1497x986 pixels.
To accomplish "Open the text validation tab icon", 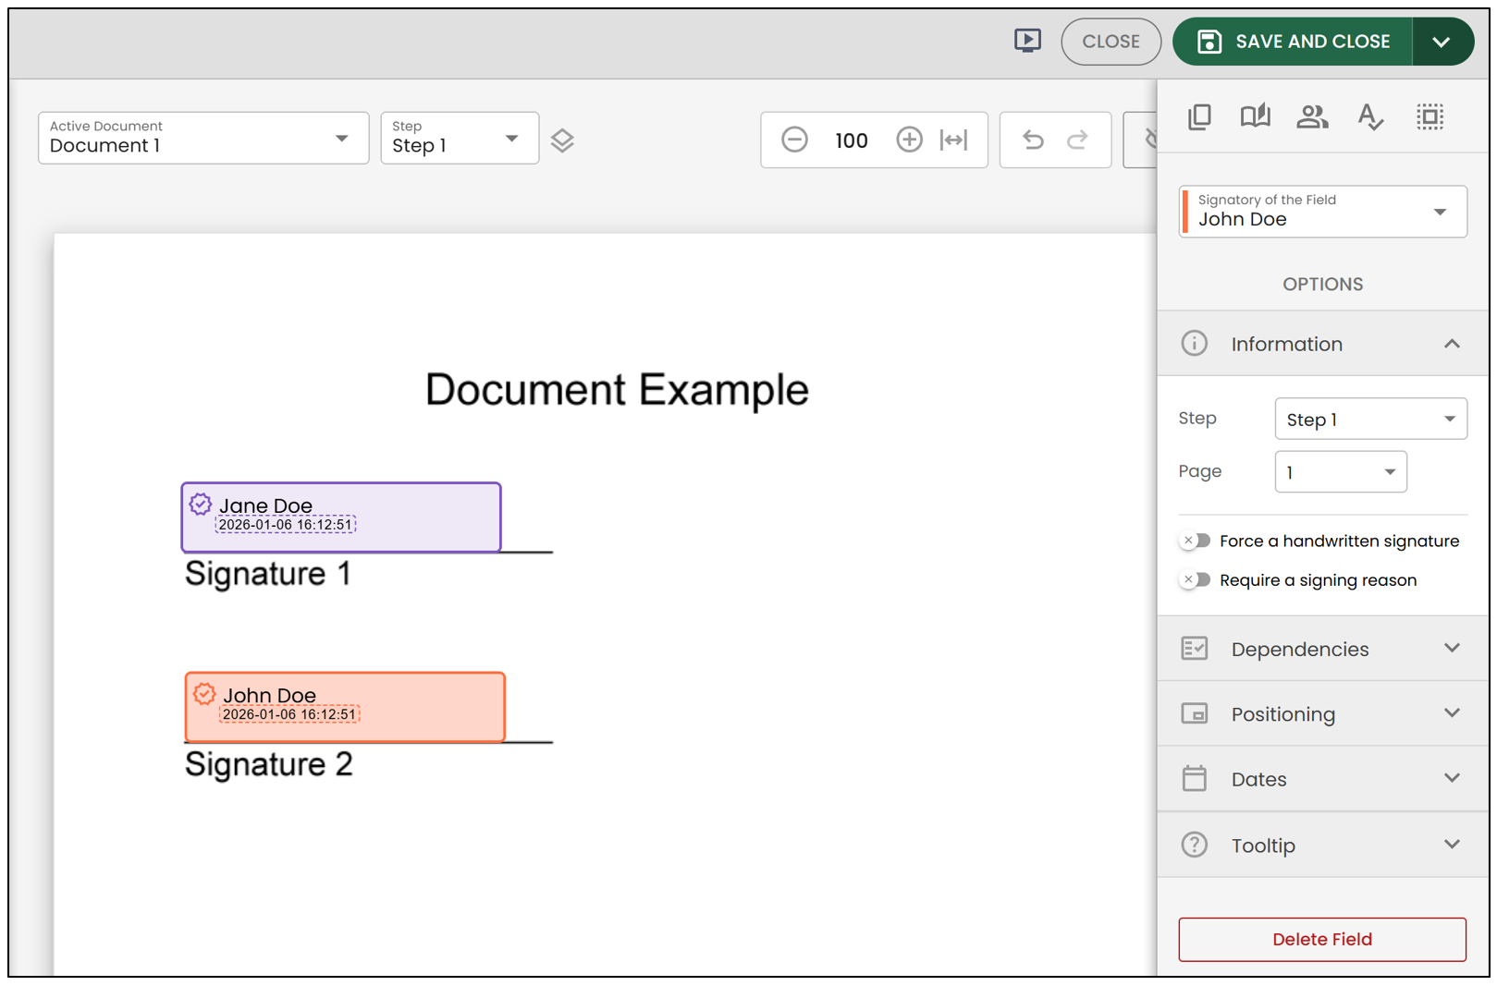I will (x=1369, y=116).
